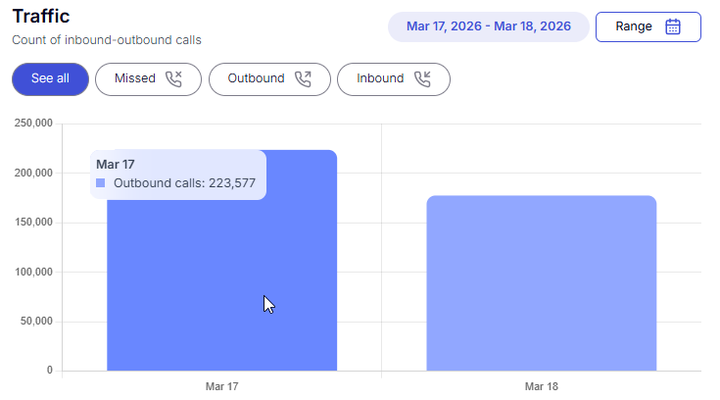Click the Outbound calls: 223,577 tooltip text
This screenshot has height=400, width=720.
coord(184,183)
